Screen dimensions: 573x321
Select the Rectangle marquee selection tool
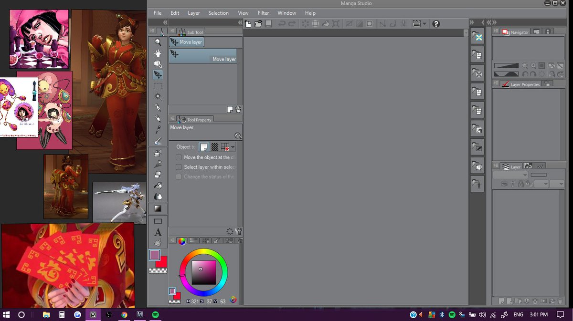click(x=158, y=86)
